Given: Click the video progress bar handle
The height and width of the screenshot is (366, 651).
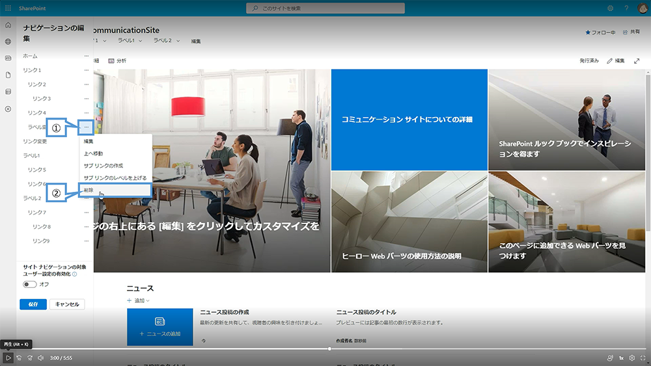Looking at the screenshot, I should point(329,349).
